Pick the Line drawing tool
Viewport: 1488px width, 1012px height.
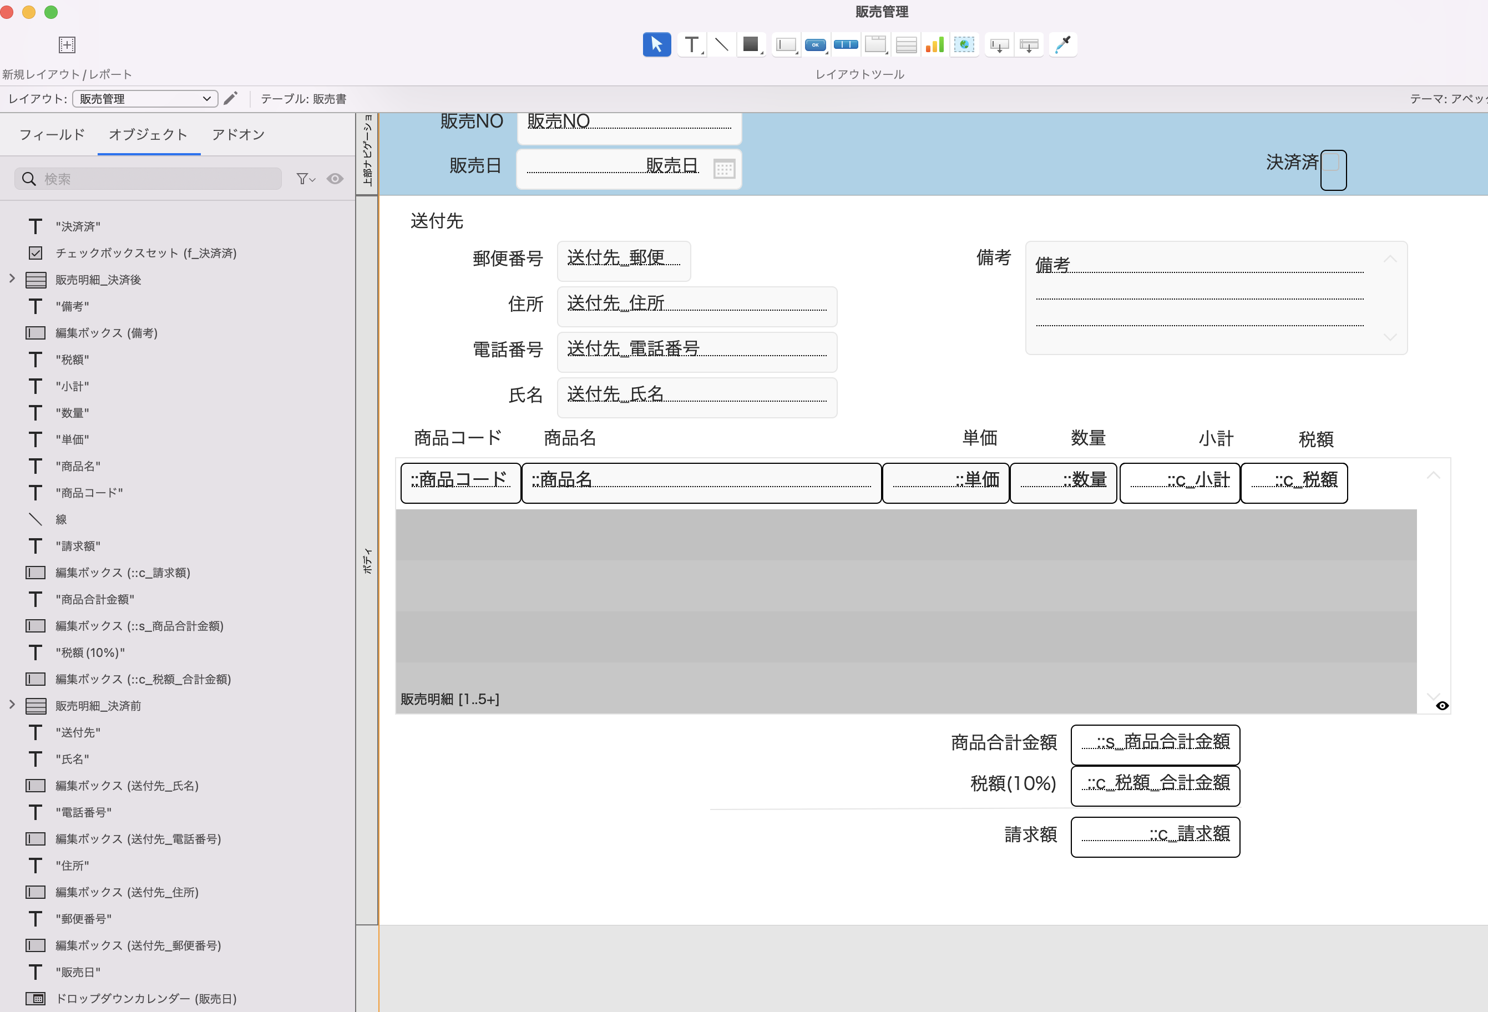(722, 44)
